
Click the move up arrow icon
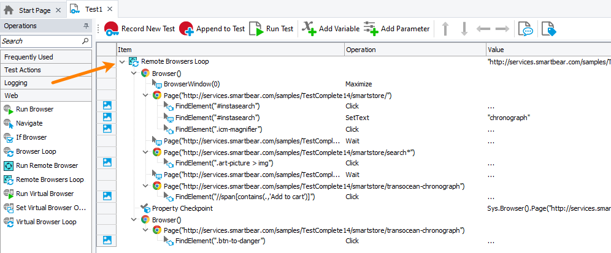[445, 29]
